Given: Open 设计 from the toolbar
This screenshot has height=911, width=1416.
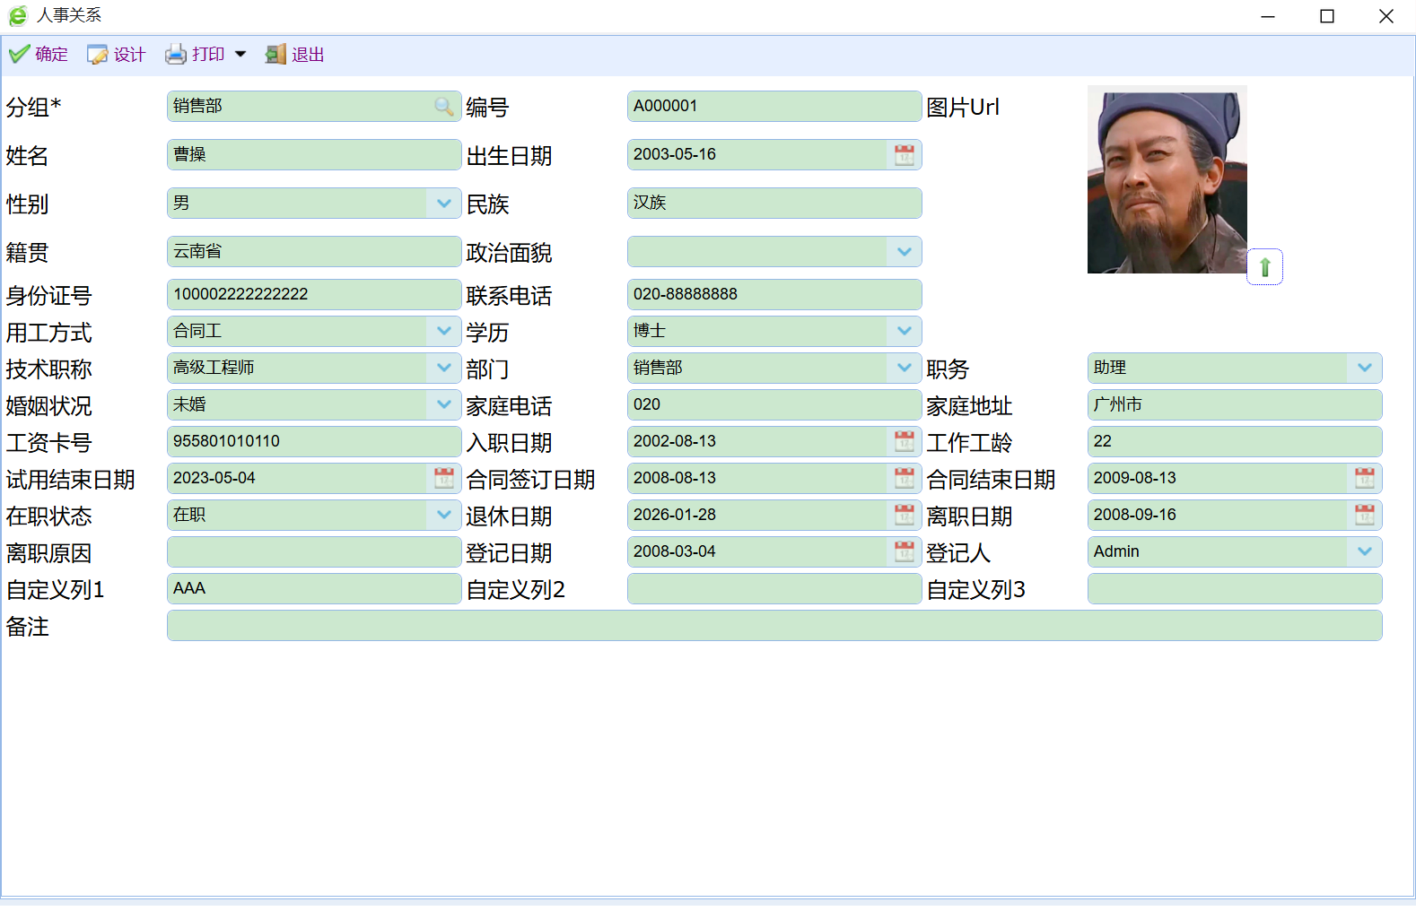Looking at the screenshot, I should coord(117,55).
